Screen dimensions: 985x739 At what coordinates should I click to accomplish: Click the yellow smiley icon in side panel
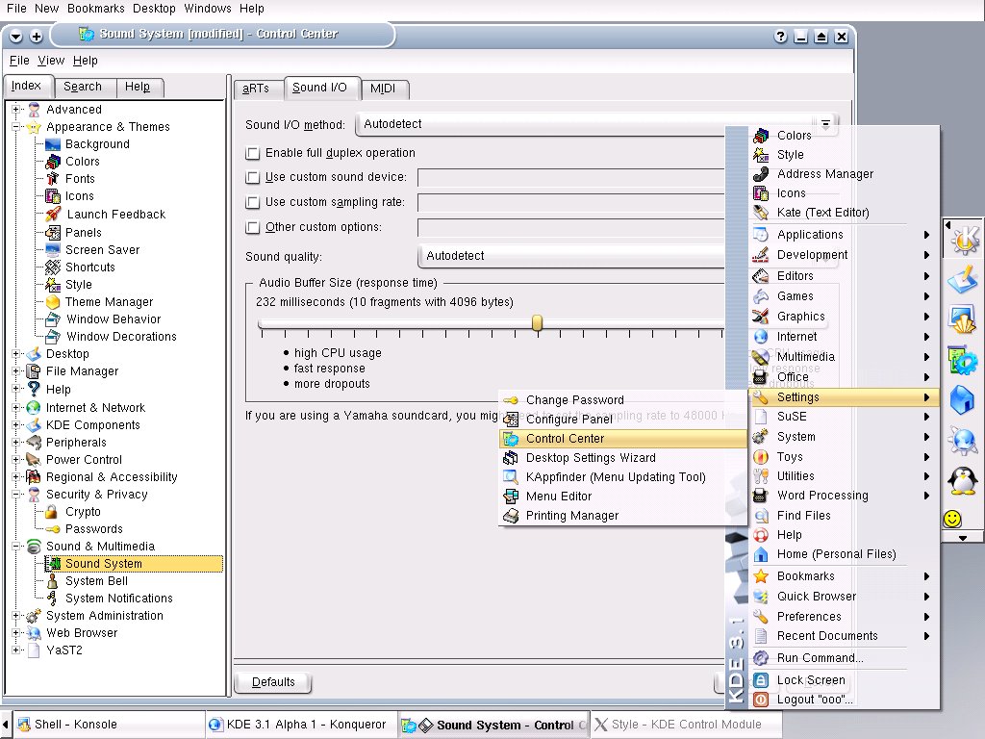[952, 519]
